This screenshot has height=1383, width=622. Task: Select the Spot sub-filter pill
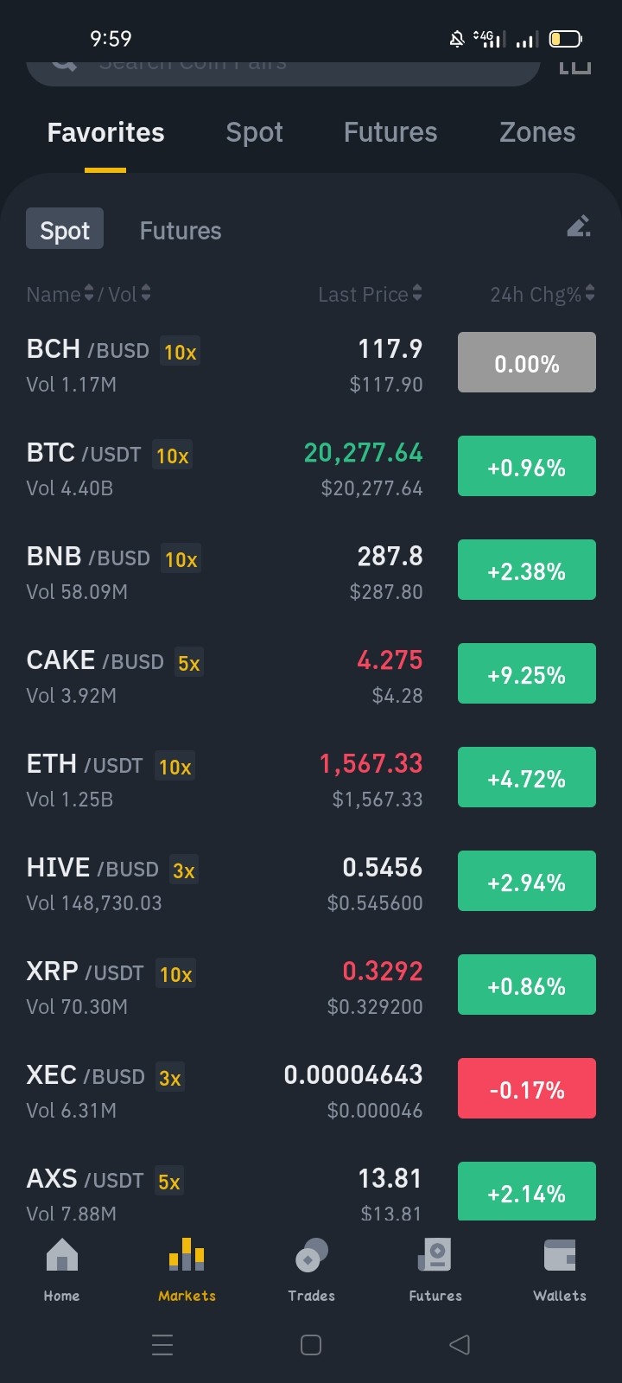[65, 229]
